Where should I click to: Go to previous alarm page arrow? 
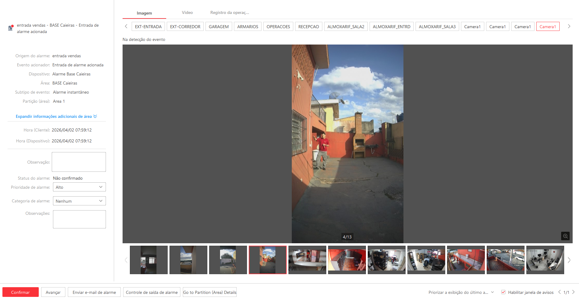click(559, 292)
